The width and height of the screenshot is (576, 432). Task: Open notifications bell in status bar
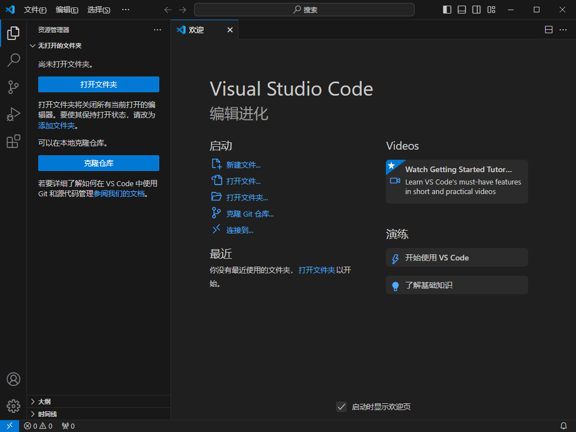point(564,426)
